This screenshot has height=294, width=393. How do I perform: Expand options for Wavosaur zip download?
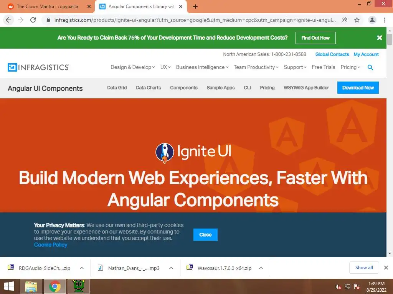click(261, 268)
